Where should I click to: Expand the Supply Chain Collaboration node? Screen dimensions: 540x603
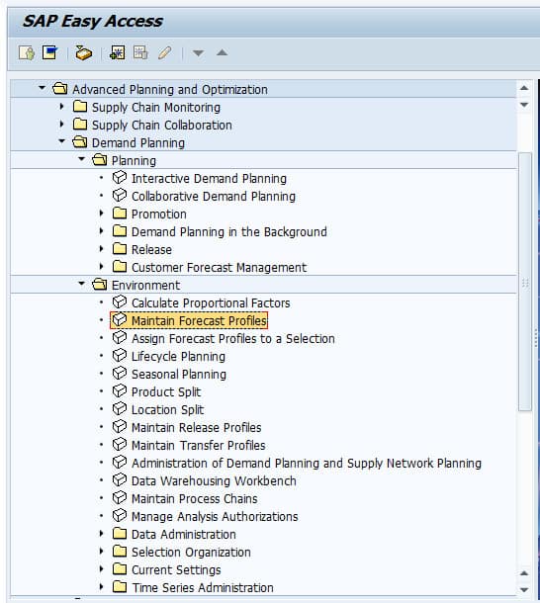(x=61, y=125)
